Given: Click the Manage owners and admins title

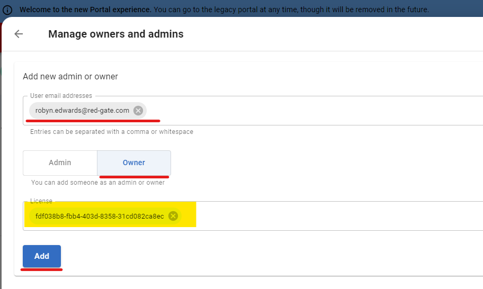Looking at the screenshot, I should coord(116,34).
